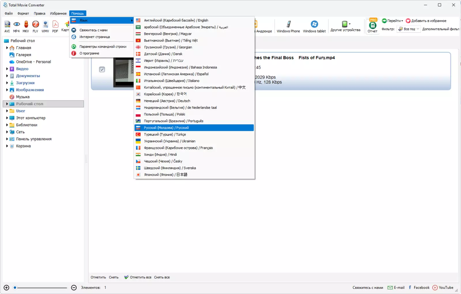461x294 pixels.
Task: Open the filter Все под dropdown
Action: coord(409,29)
